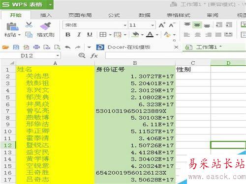Click the Copy icon
246x184 pixels.
pos(29,35)
